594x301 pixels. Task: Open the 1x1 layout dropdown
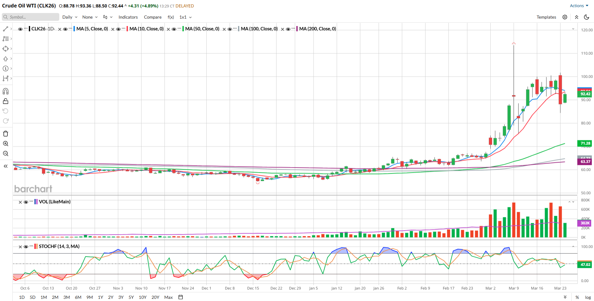click(x=186, y=17)
